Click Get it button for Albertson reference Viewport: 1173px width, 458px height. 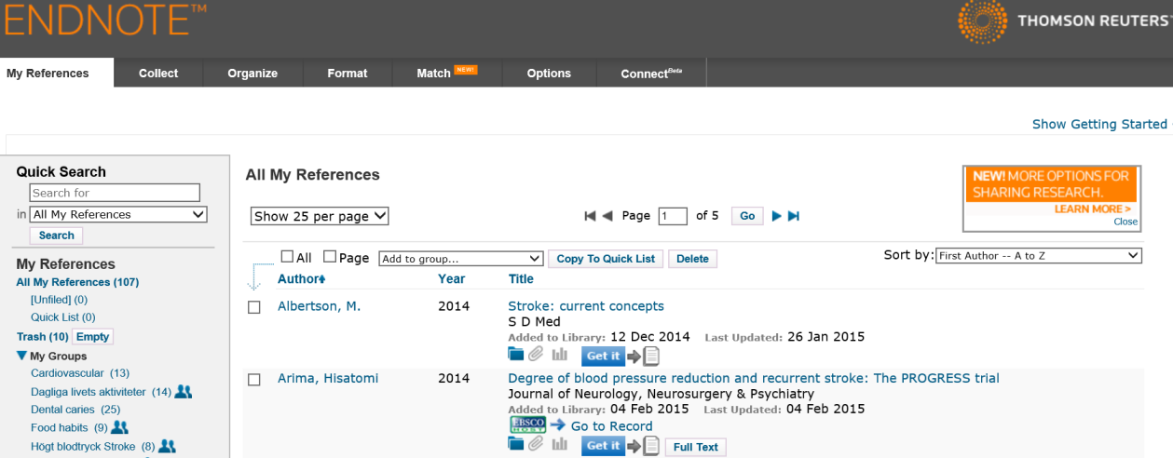pyautogui.click(x=603, y=356)
